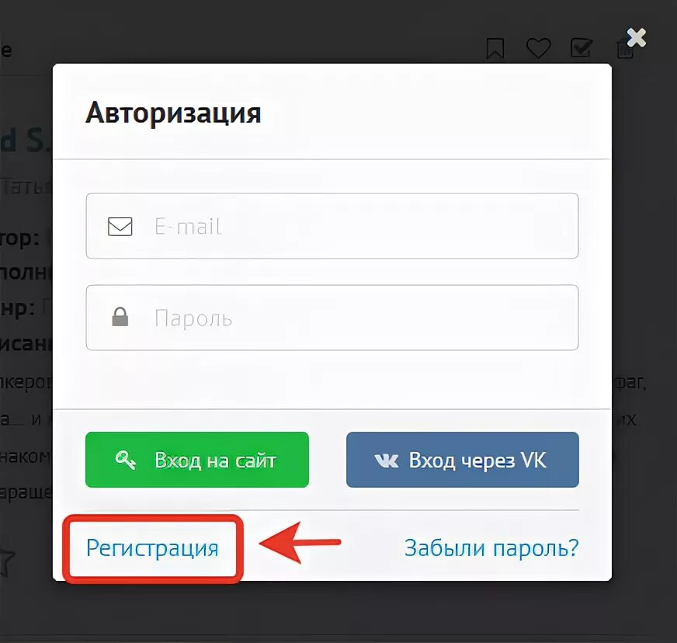Focus the Пароль password field
This screenshot has height=643, width=677.
(332, 318)
